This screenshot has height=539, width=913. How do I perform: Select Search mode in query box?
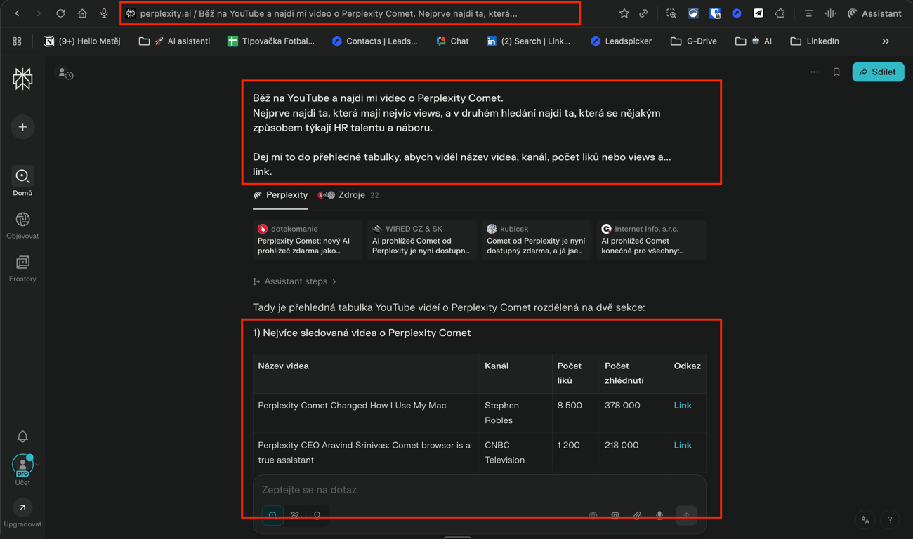pyautogui.click(x=273, y=515)
